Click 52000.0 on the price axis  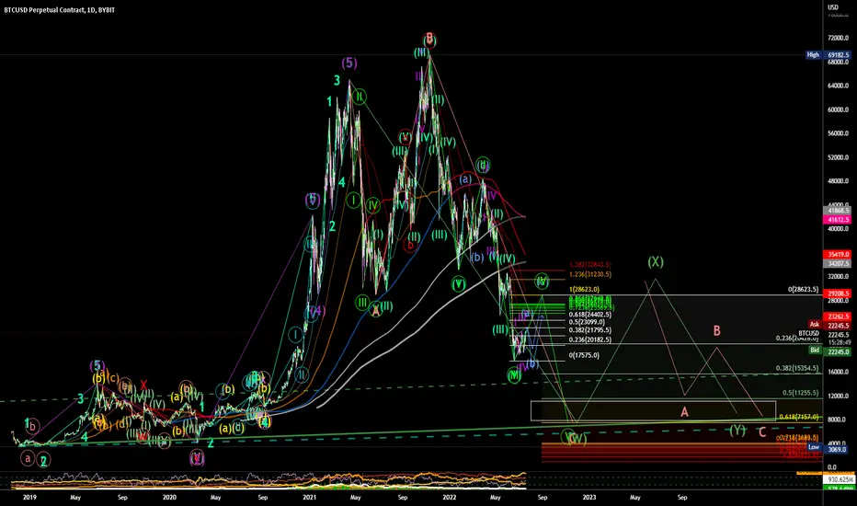[x=839, y=157]
